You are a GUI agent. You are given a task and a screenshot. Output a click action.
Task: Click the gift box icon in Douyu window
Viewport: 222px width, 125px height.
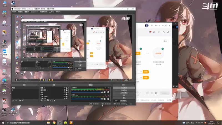click(150, 32)
